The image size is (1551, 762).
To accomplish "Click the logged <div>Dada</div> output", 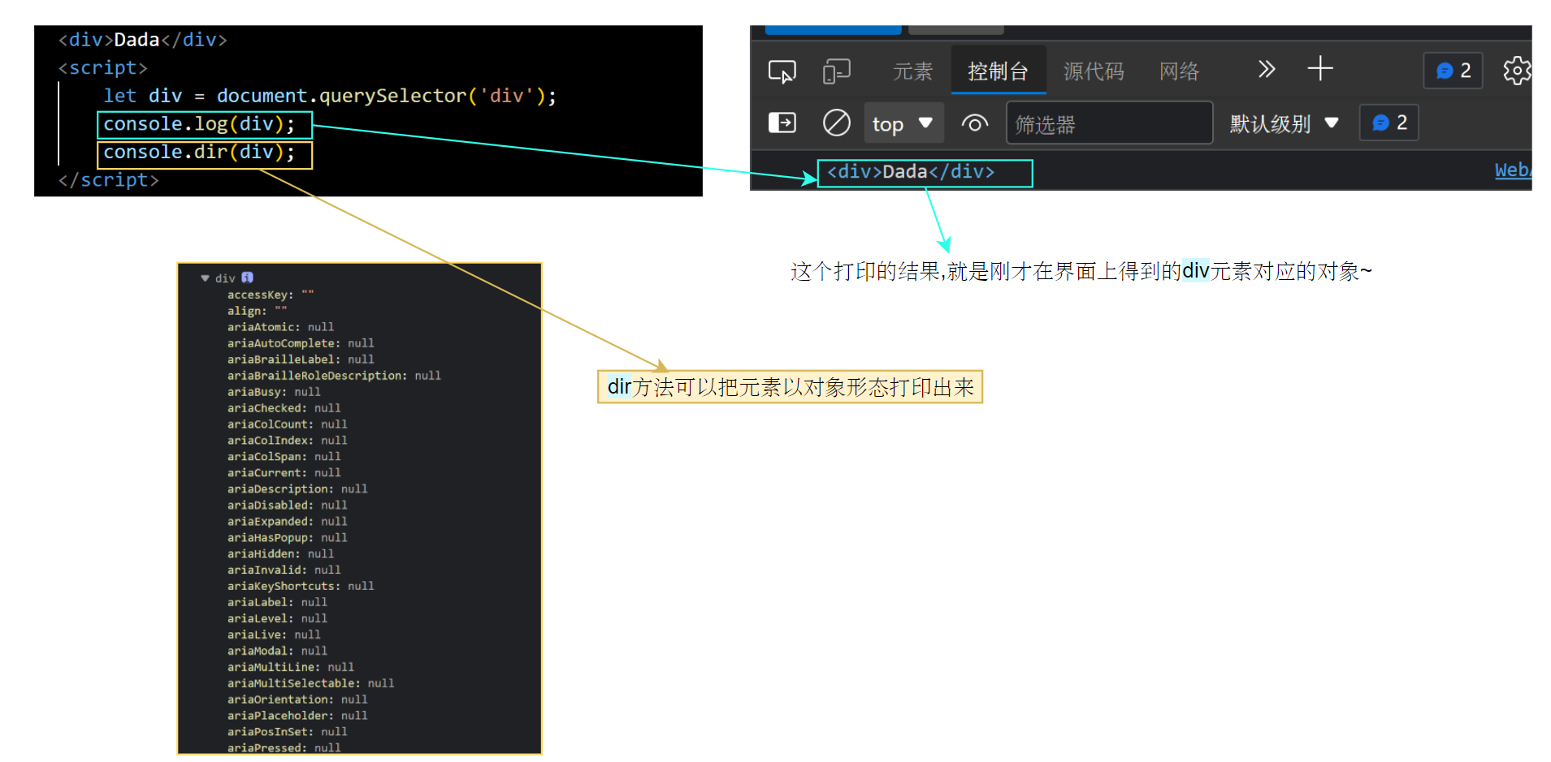I will pos(911,172).
